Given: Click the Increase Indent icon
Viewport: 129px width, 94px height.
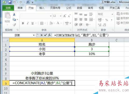Looking at the screenshot, I should pyautogui.click(x=81, y=25).
